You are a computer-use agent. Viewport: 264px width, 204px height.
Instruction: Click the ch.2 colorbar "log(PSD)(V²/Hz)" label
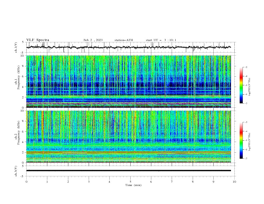pos(250,142)
